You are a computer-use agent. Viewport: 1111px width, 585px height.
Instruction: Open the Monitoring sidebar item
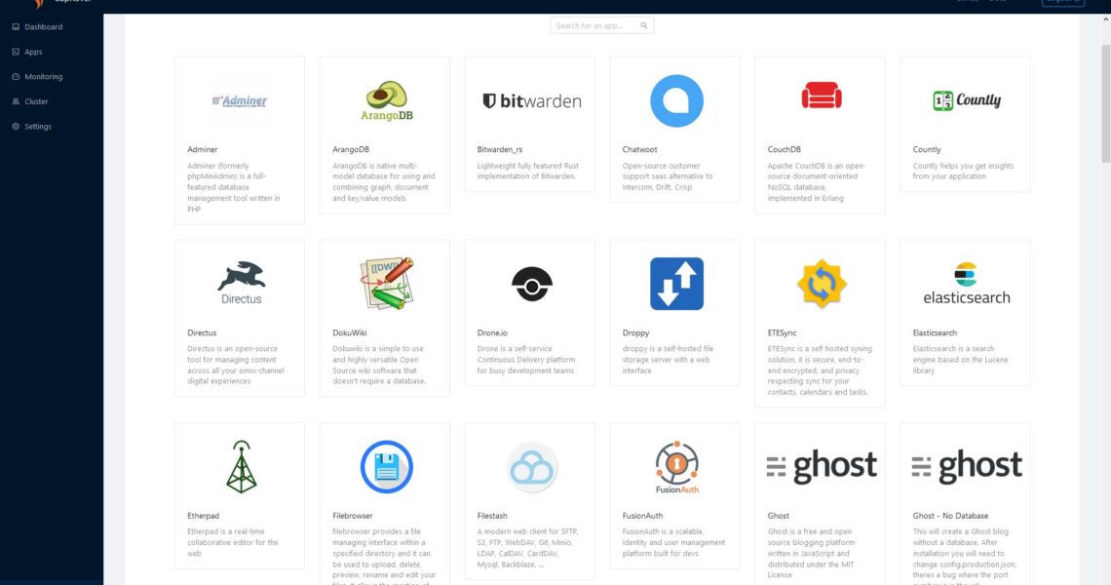(43, 77)
